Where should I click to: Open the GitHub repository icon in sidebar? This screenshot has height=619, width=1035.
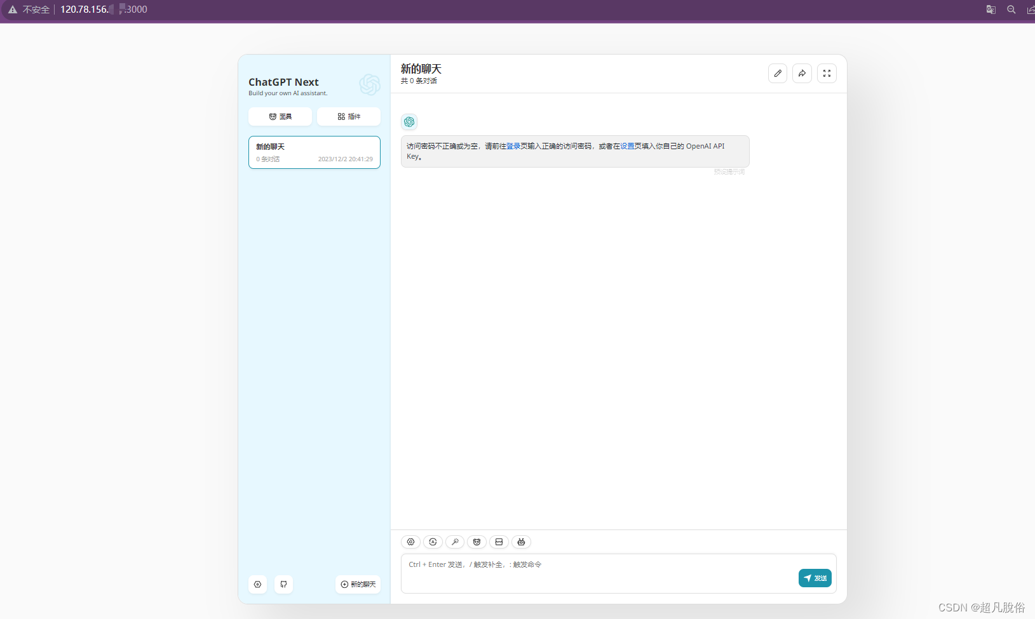pyautogui.click(x=283, y=584)
